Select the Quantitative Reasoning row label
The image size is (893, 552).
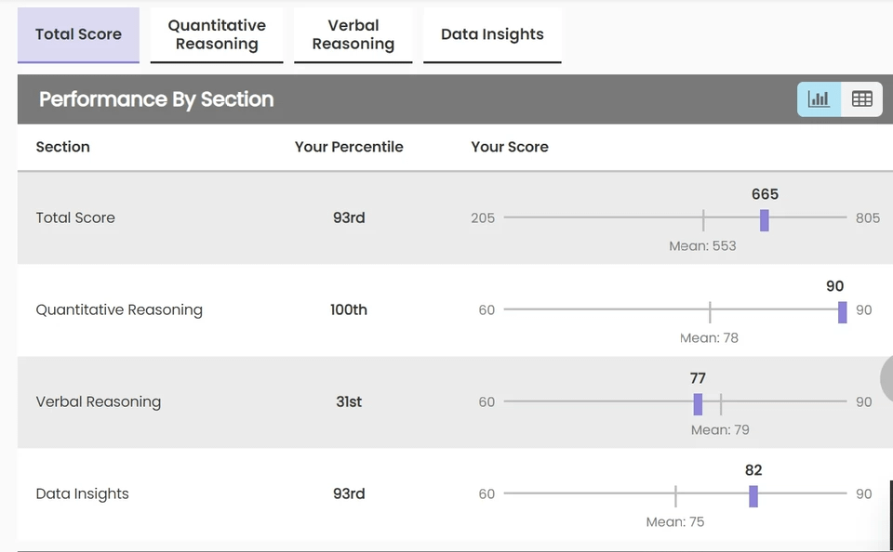[119, 309]
